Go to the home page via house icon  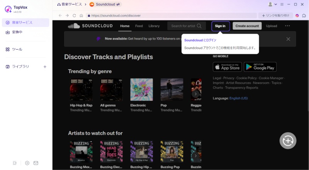click(81, 15)
